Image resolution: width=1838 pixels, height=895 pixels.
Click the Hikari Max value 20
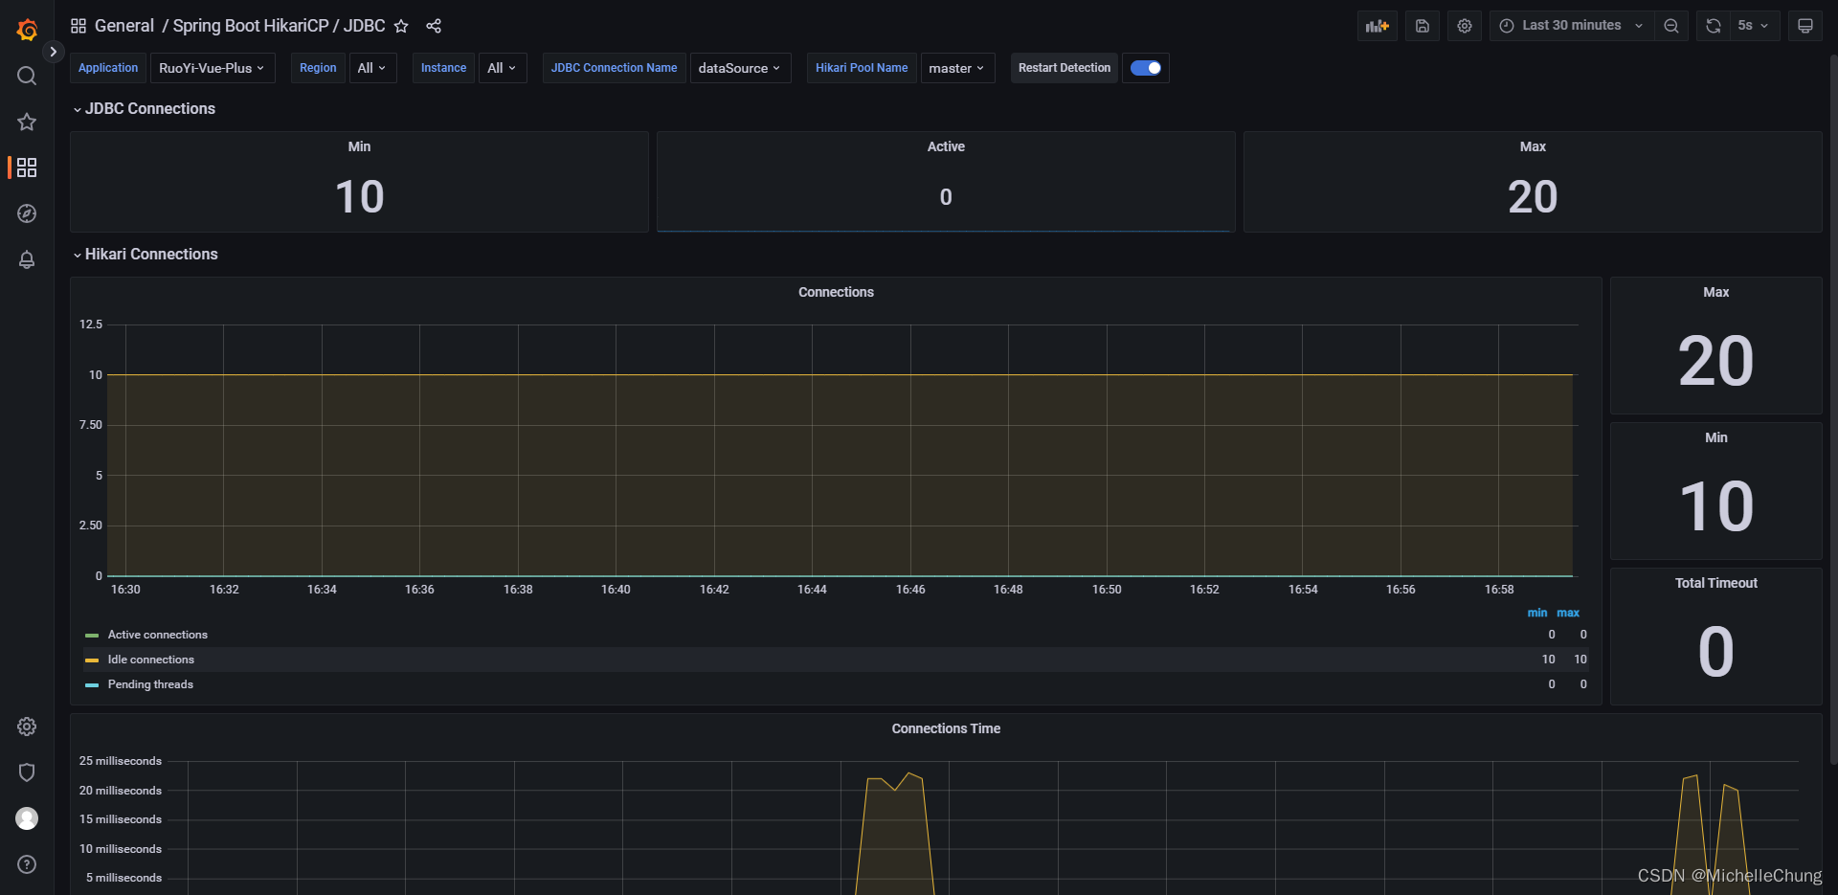(x=1716, y=362)
